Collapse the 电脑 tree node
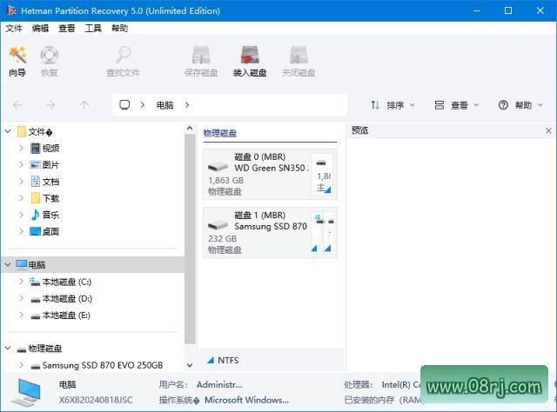 coord(8,265)
